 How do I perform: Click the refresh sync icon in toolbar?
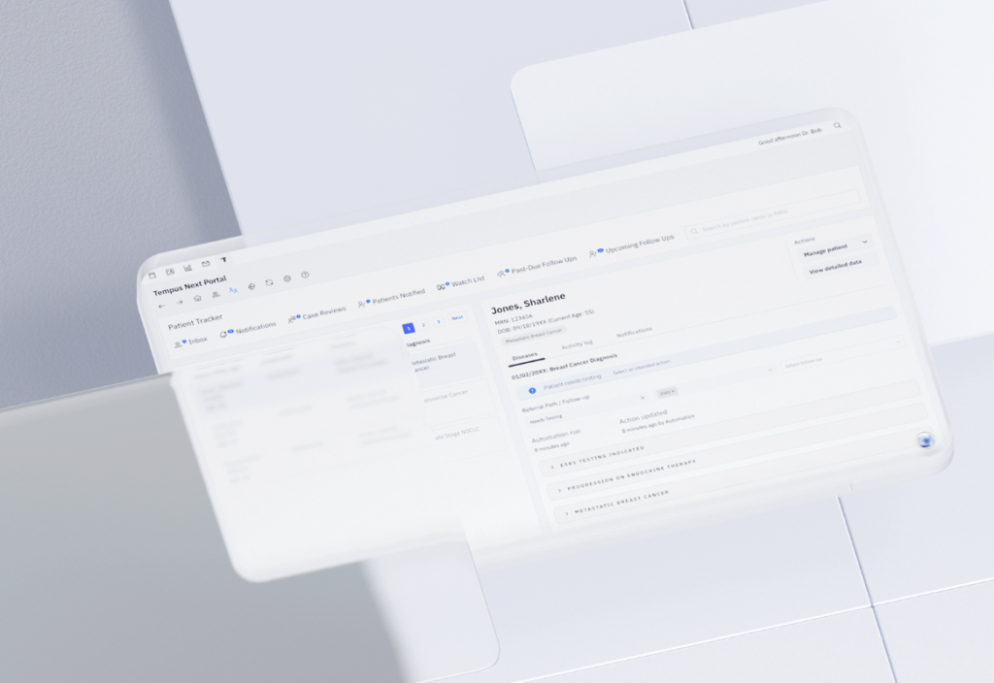pyautogui.click(x=269, y=282)
